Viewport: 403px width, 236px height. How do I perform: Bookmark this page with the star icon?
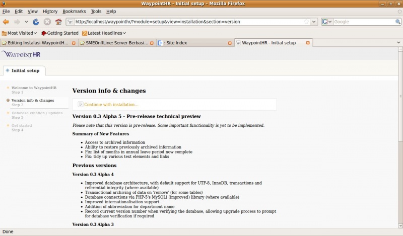click(x=306, y=22)
